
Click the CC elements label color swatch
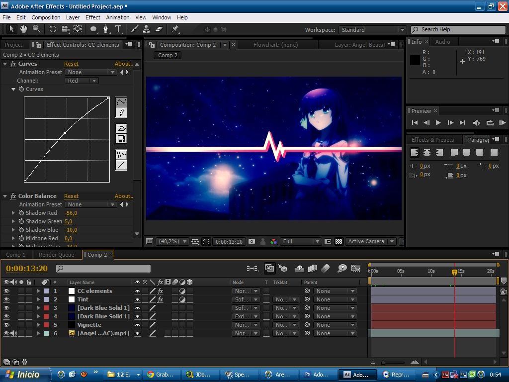[46, 291]
